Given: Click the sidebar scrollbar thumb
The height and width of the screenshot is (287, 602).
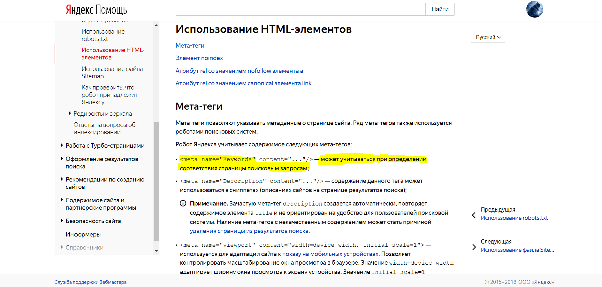Looking at the screenshot, I should click(156, 181).
